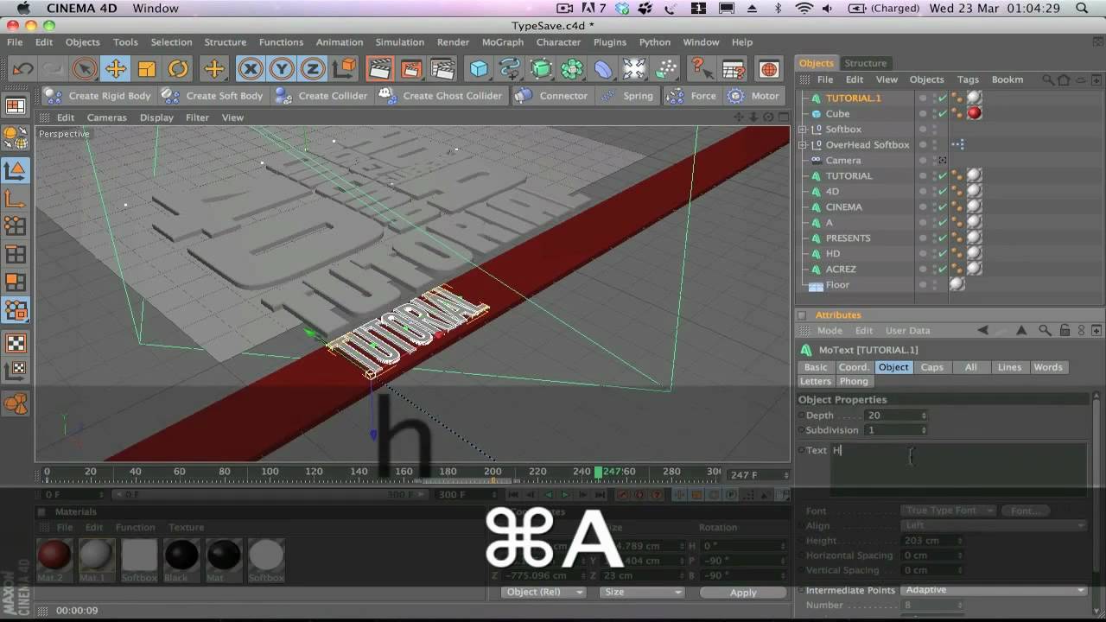Viewport: 1106px width, 622px height.
Task: Click the home icon in Objects panel
Action: click(1064, 79)
